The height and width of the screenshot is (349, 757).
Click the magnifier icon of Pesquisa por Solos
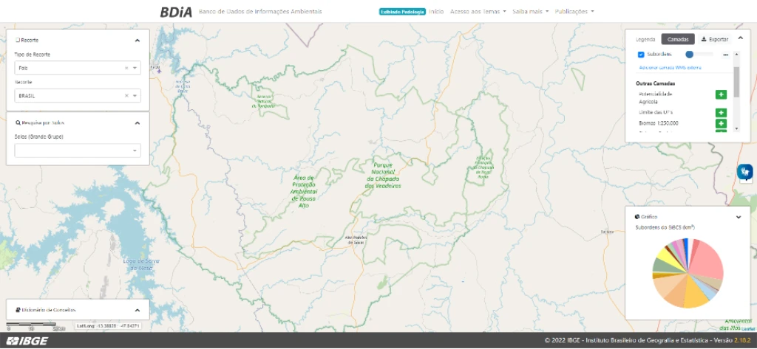18,123
